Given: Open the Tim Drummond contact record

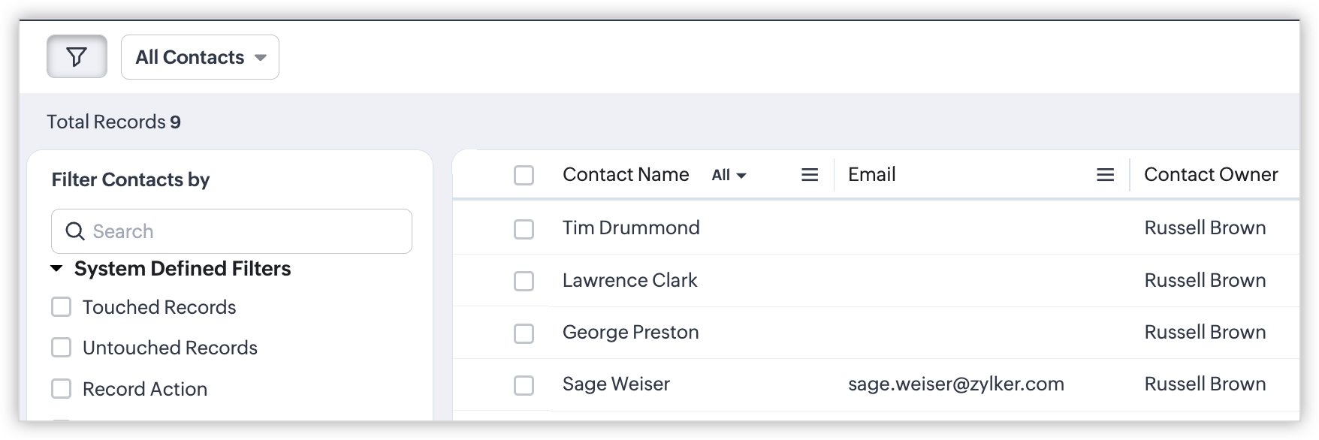Looking at the screenshot, I should point(630,228).
